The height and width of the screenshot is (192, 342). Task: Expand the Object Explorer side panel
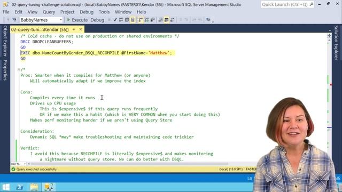5,41
